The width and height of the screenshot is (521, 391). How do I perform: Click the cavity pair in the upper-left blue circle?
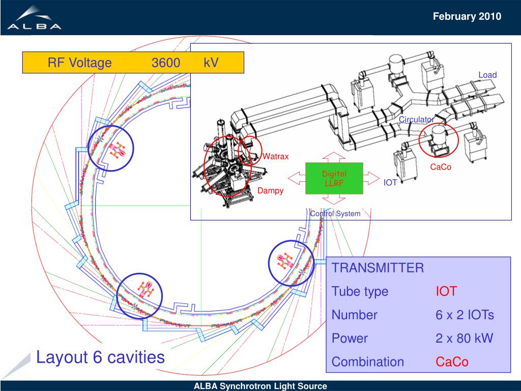coord(117,151)
